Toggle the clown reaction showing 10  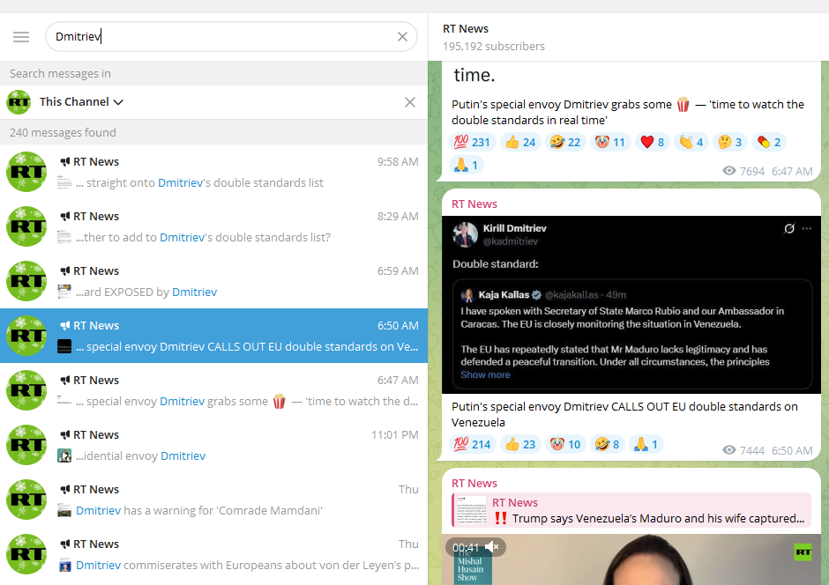point(565,445)
